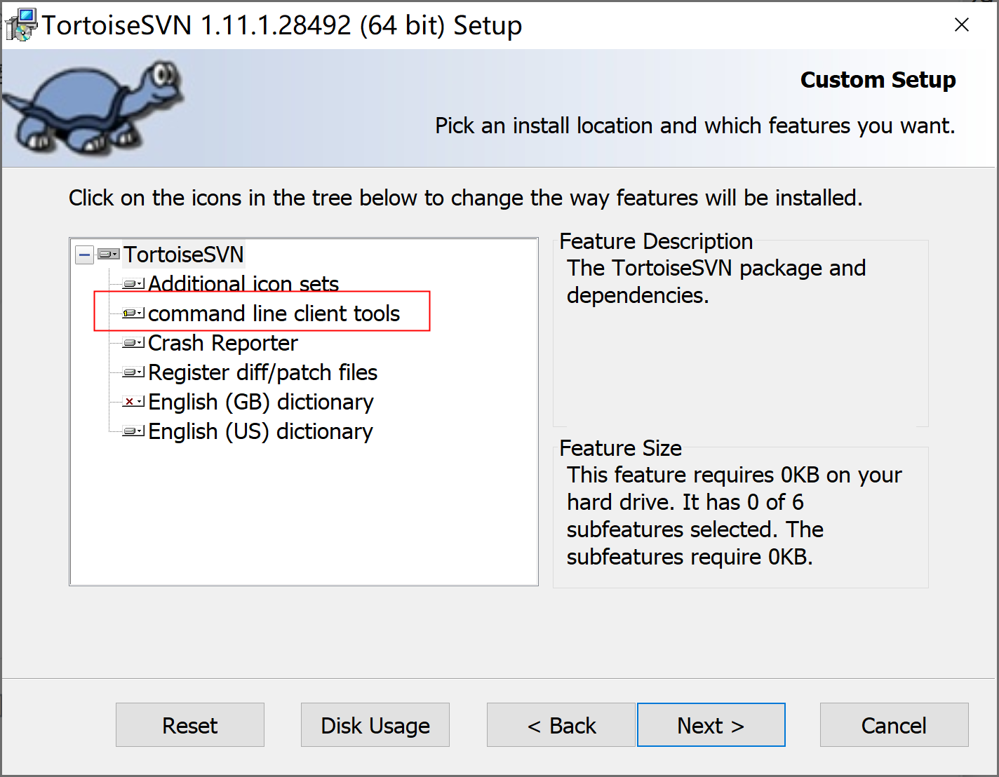The width and height of the screenshot is (999, 777).
Task: Open feature dropdown for command line client tools
Action: [133, 313]
